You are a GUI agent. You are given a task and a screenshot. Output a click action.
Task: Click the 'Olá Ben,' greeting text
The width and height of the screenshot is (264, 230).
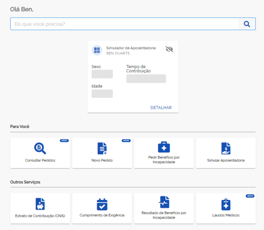point(22,9)
